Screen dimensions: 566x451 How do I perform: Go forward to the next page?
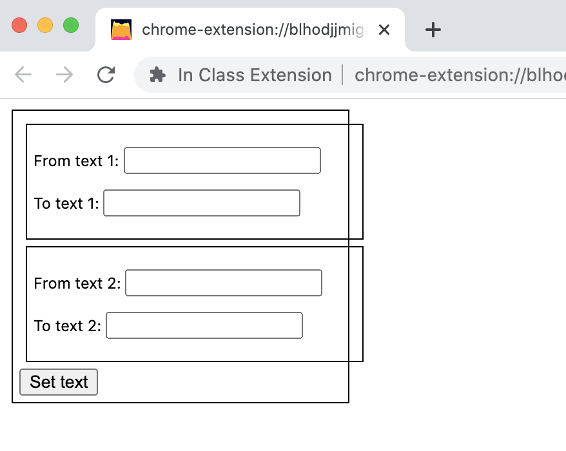(64, 75)
